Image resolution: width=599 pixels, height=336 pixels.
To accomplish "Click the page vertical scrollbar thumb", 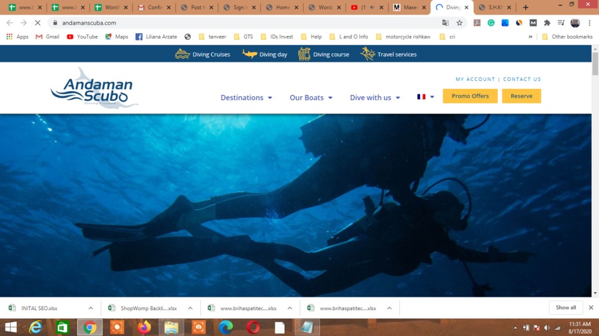I will click(595, 64).
